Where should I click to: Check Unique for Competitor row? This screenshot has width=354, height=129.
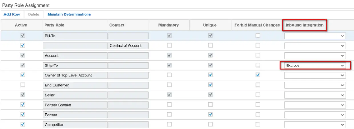210,124
